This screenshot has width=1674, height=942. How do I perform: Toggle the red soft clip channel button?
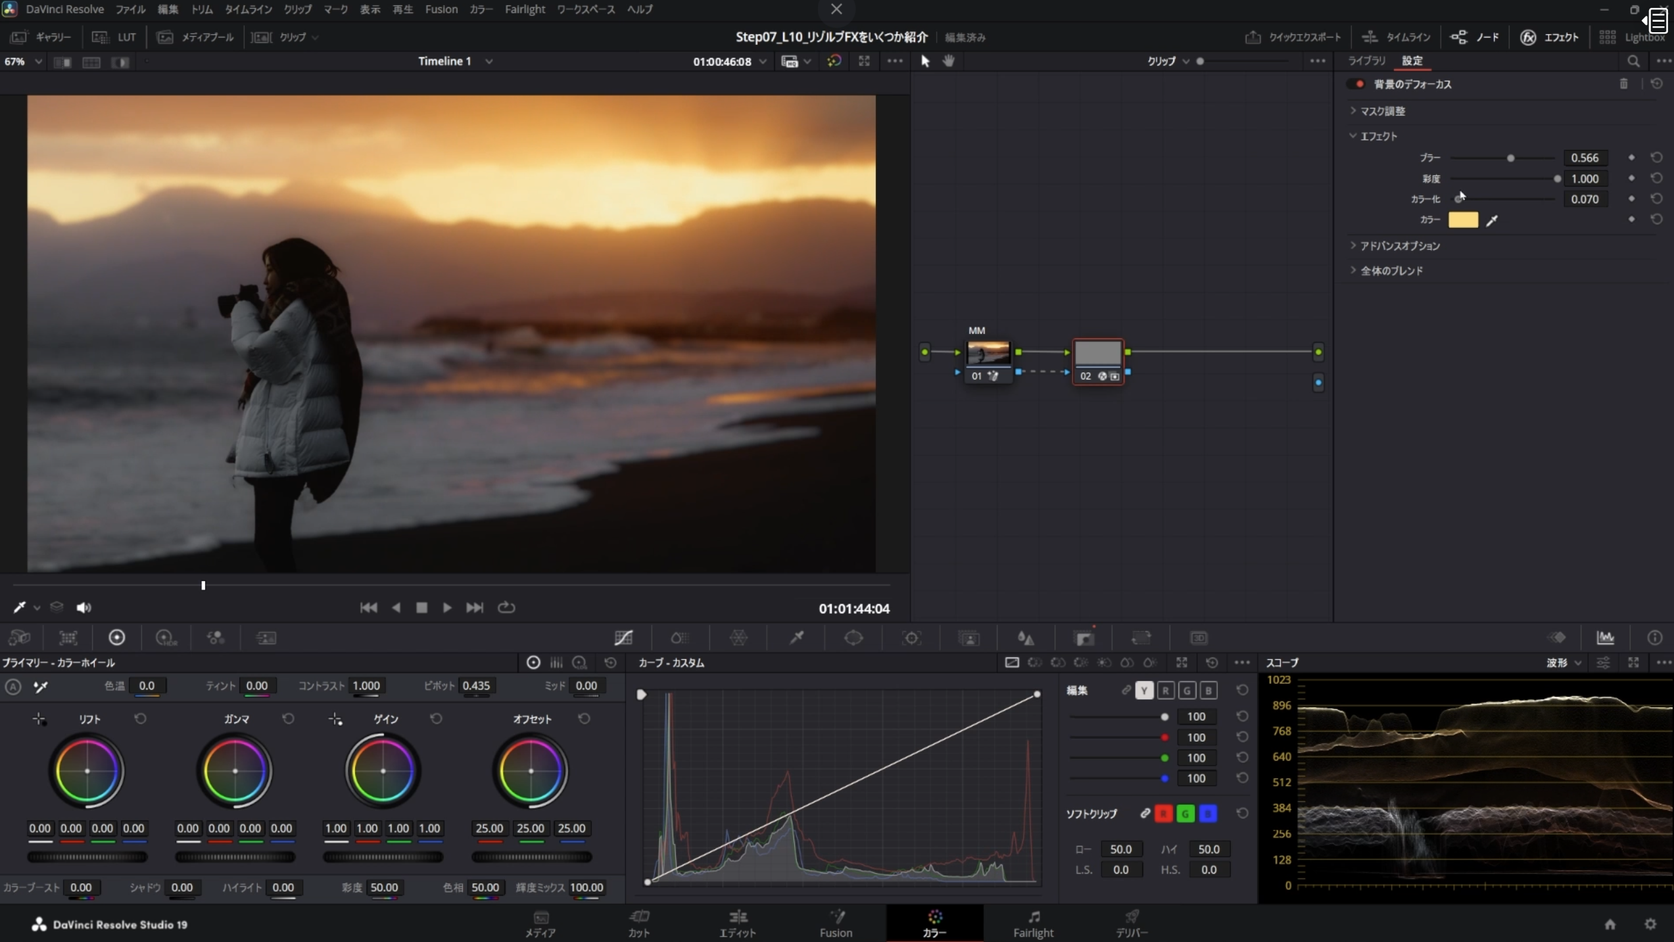(1164, 814)
